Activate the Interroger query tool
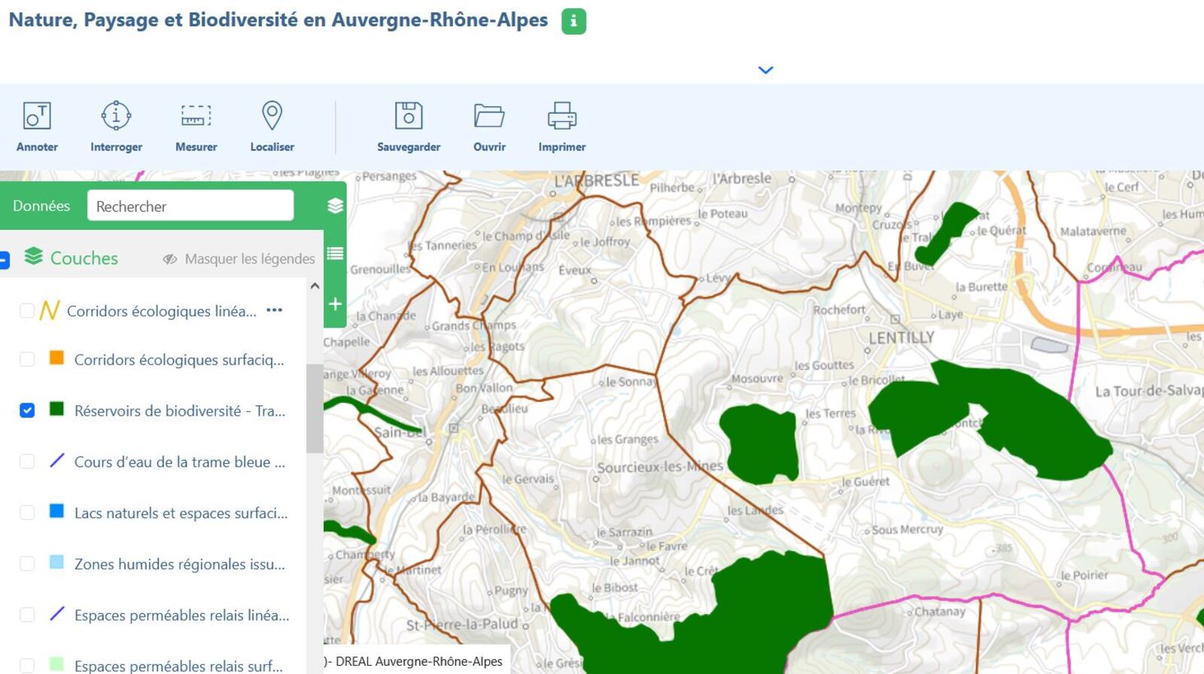 [x=116, y=126]
